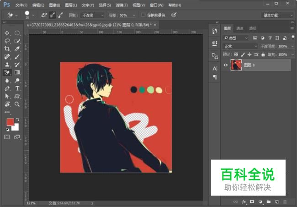Select the Dodge tool

(x=17, y=80)
